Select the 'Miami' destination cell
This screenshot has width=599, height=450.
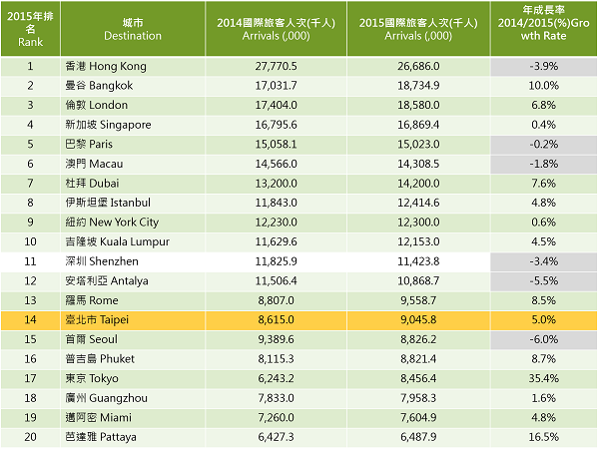(x=133, y=418)
